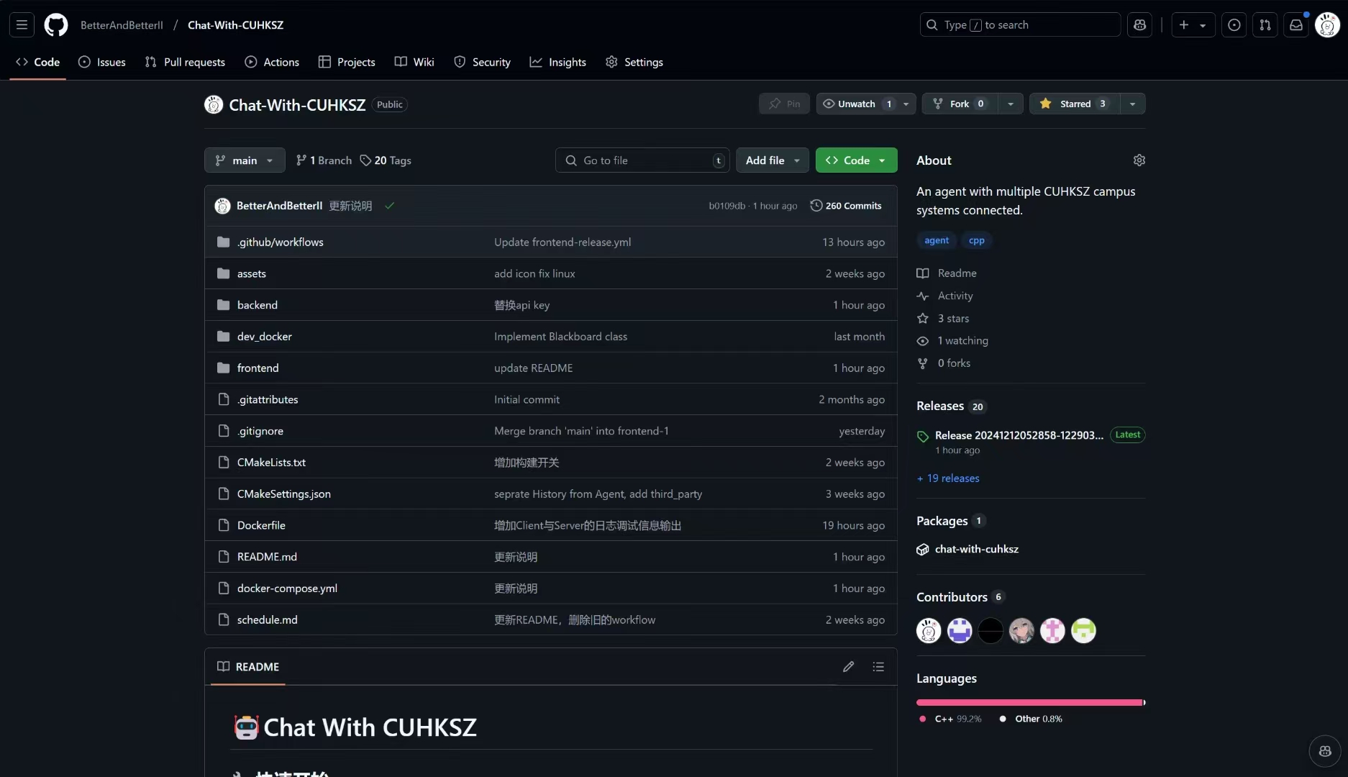Viewport: 1348px width, 777px height.
Task: Click inside the Go to file search box
Action: pyautogui.click(x=640, y=160)
